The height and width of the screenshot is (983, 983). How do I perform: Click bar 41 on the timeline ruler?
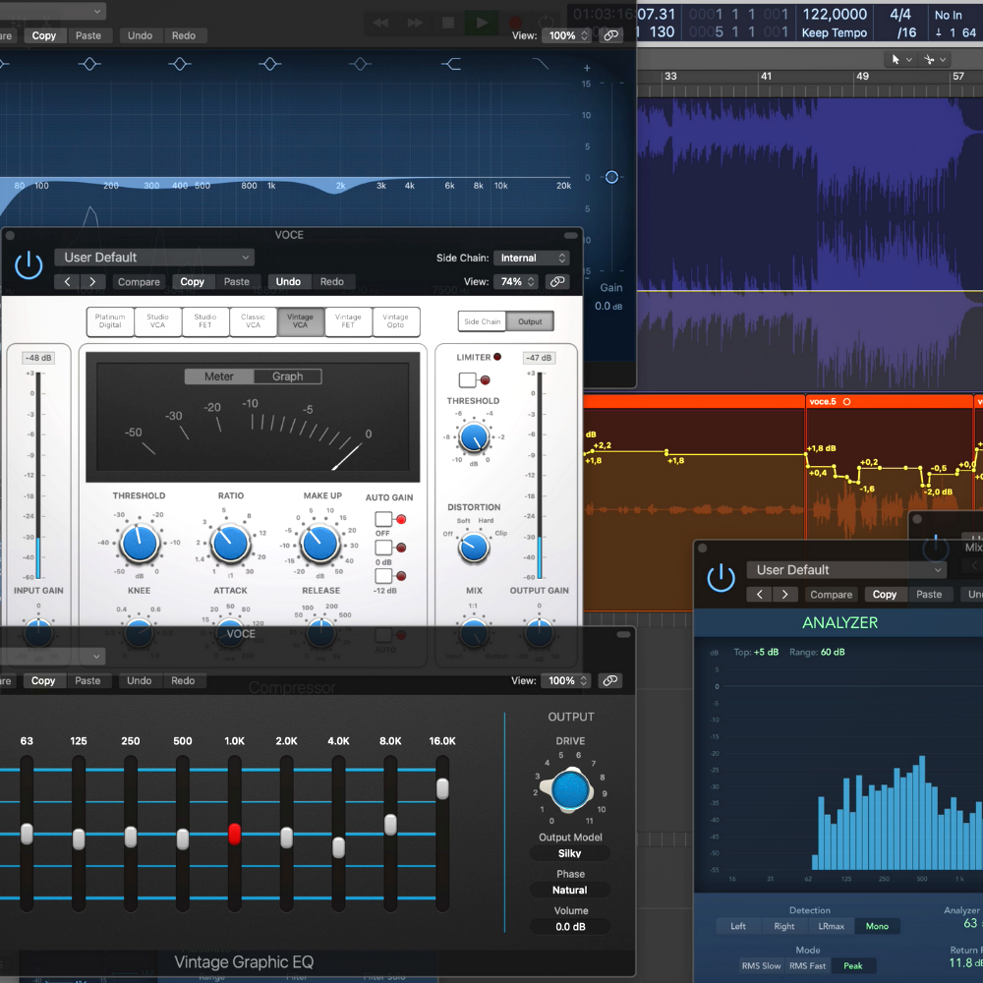(x=766, y=77)
